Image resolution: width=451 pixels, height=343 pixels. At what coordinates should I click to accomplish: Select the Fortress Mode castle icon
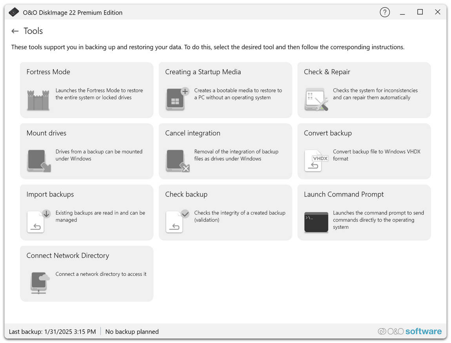(x=38, y=99)
